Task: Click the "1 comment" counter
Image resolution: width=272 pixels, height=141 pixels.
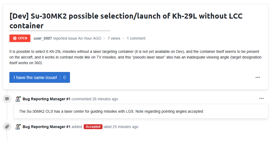Action: tap(136, 38)
